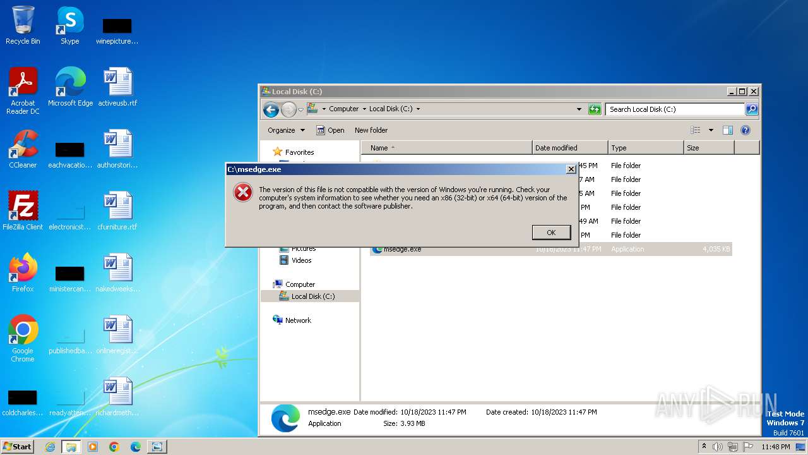Click New folder in the toolbar
808x455 pixels.
pyautogui.click(x=371, y=130)
